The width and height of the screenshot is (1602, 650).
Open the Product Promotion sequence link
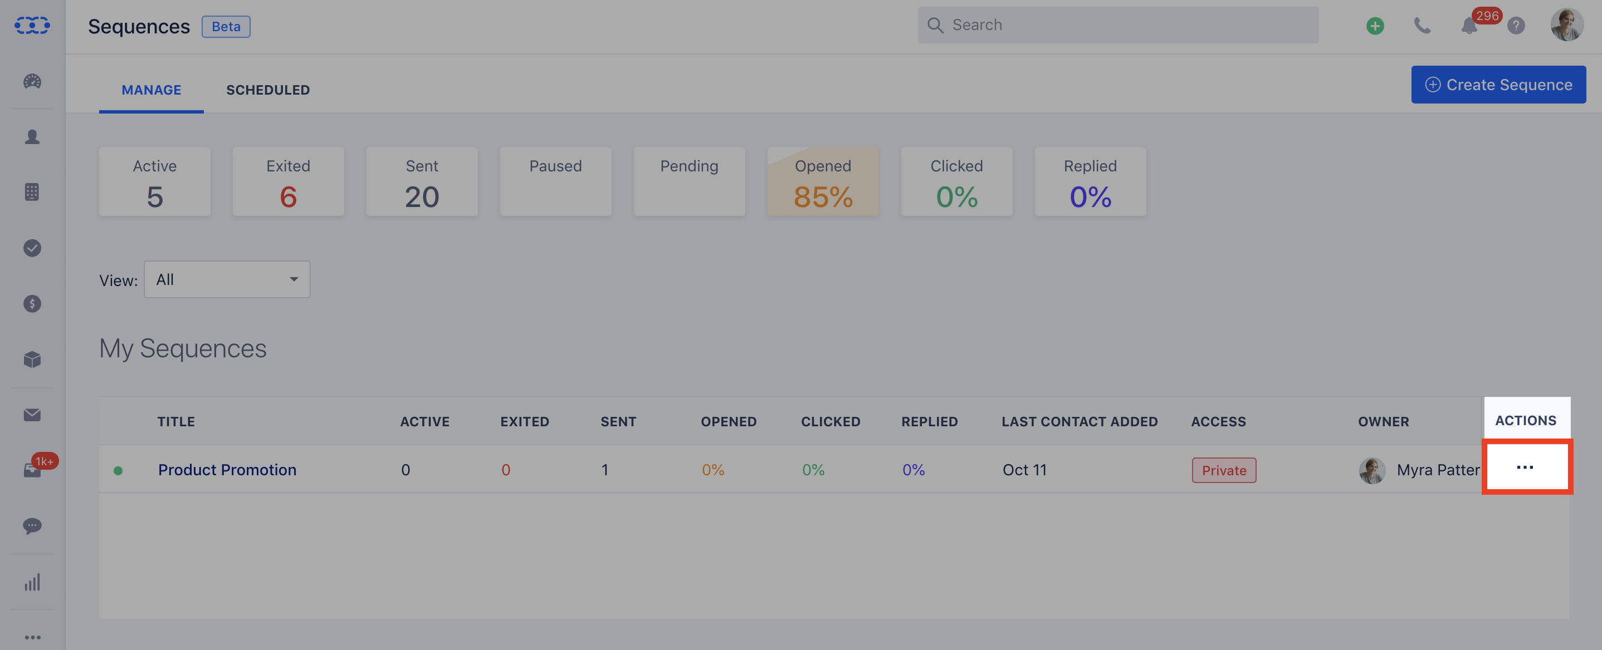coord(227,470)
